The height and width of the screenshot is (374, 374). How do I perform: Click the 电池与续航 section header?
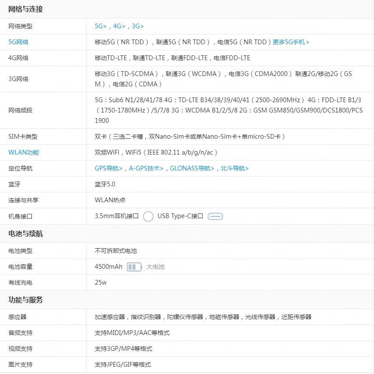point(26,234)
